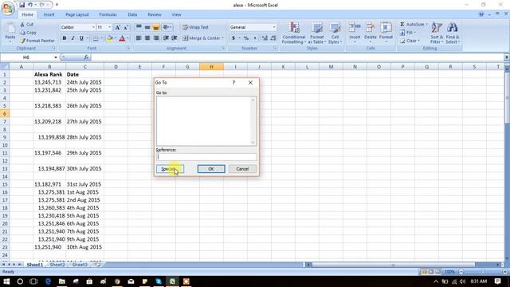Undo last action in quick access toolbar
This screenshot has height=287, width=510.
click(x=30, y=5)
